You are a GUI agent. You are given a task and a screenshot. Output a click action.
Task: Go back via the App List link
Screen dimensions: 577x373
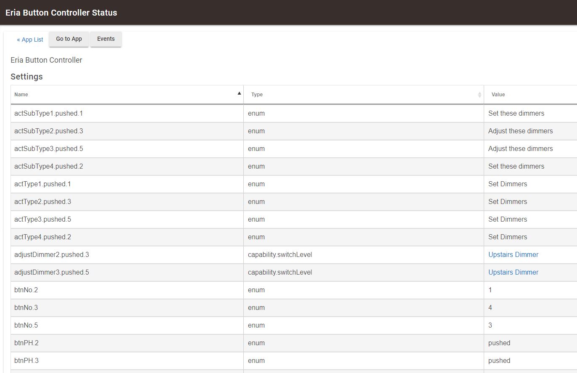click(x=30, y=40)
